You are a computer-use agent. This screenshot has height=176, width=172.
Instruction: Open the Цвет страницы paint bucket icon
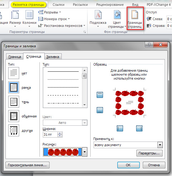117,14
